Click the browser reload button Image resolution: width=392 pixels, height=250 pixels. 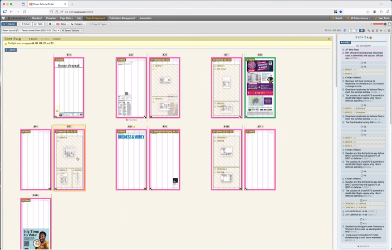point(24,12)
